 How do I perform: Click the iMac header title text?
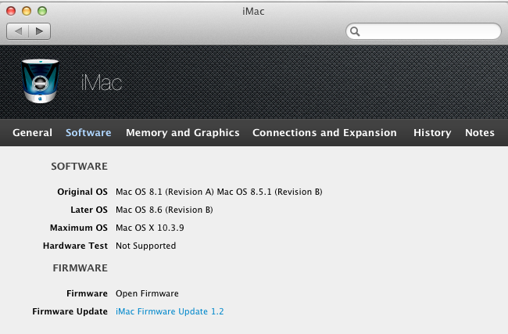[x=102, y=83]
